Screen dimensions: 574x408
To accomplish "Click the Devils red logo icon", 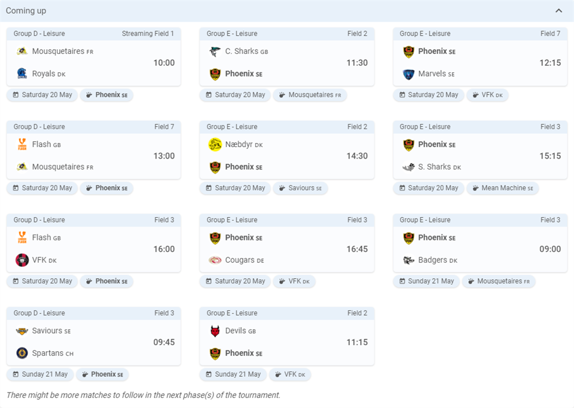I will point(215,331).
